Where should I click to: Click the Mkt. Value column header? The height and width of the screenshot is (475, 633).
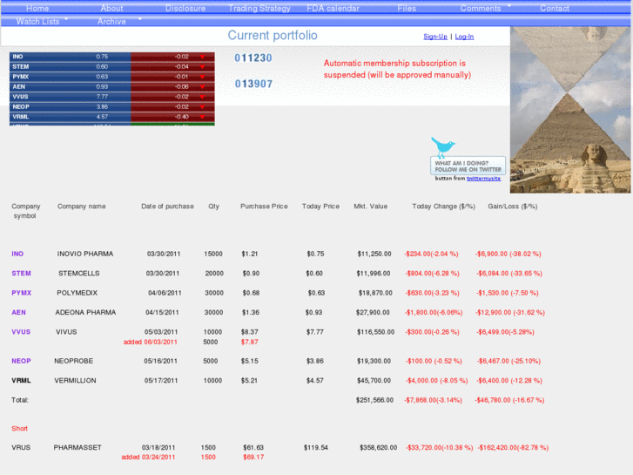pos(371,207)
